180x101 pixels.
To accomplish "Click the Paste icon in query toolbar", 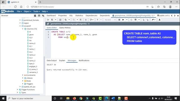I will pyautogui.click(x=81, y=20).
